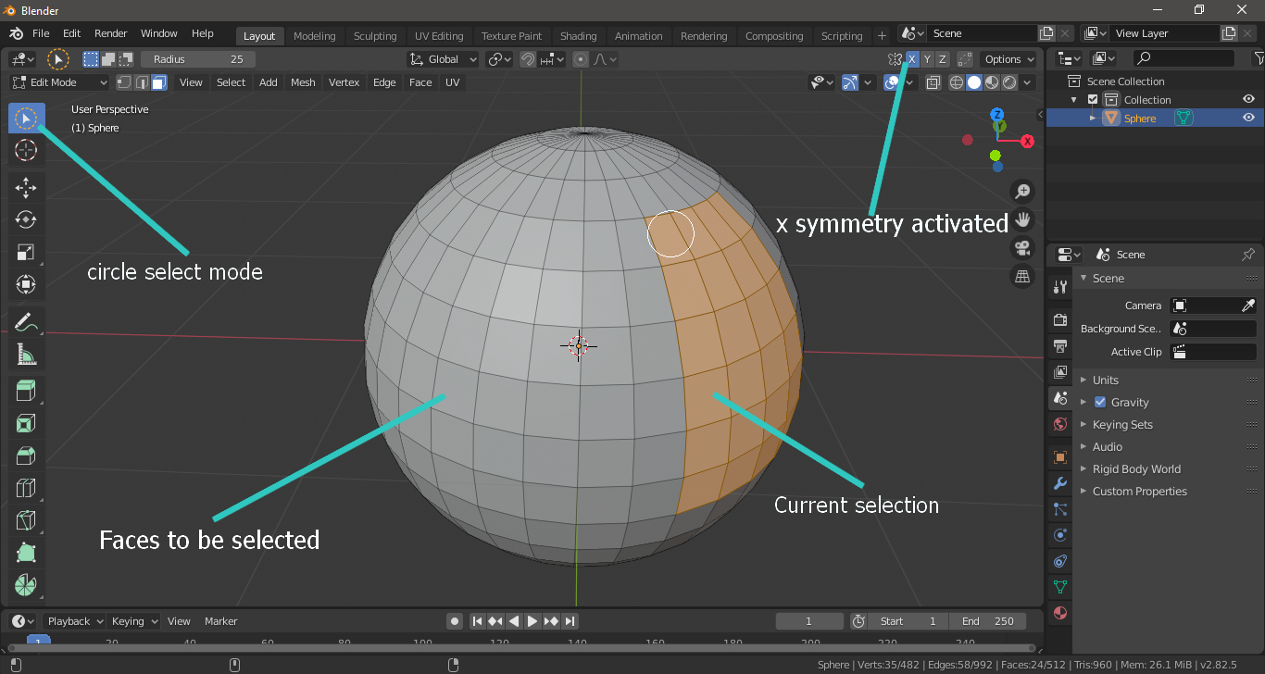Toggle X-ray view

tap(933, 82)
